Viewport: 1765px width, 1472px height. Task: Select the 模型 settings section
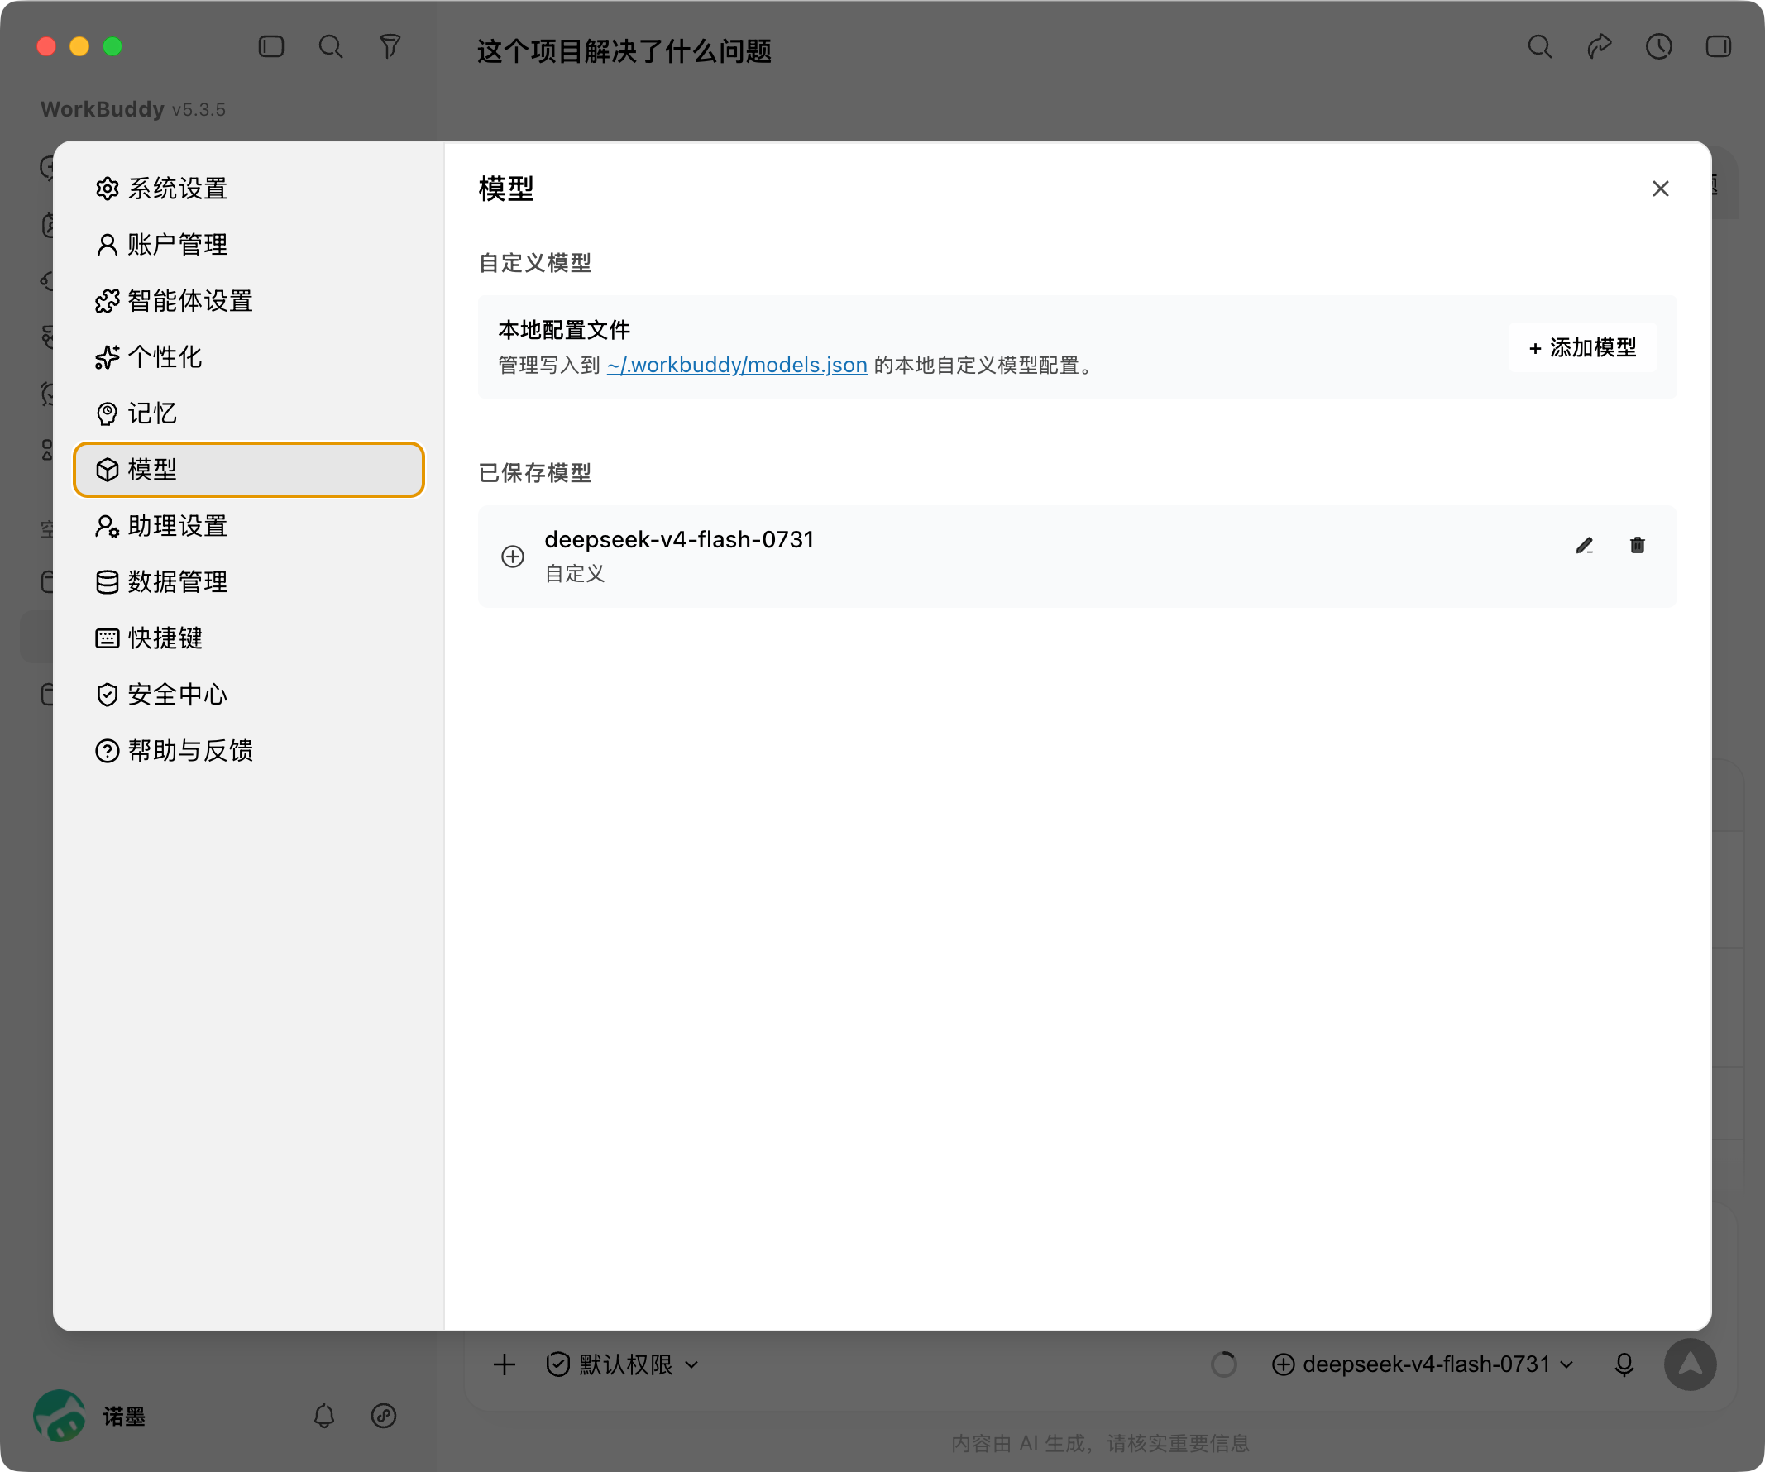(249, 470)
